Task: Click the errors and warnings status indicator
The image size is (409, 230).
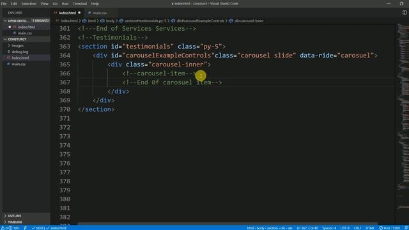Action: pyautogui.click(x=10, y=228)
